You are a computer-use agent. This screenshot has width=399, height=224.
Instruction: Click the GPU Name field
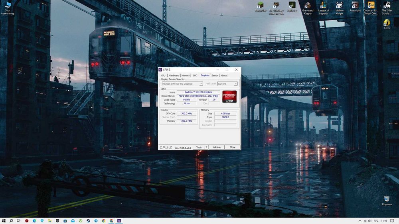coord(198,92)
